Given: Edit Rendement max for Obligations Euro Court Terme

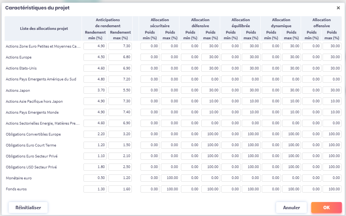Looking at the screenshot, I should tap(120, 145).
